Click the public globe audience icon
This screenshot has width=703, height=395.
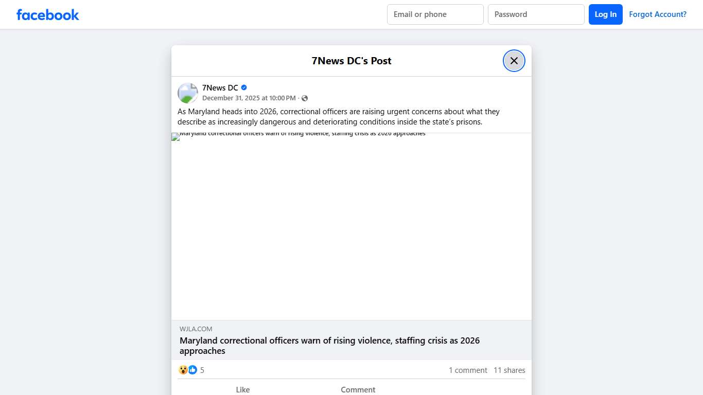(305, 98)
